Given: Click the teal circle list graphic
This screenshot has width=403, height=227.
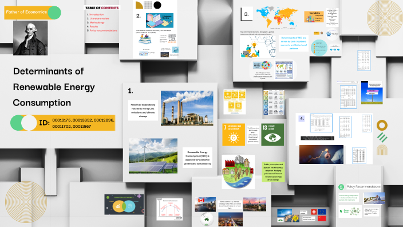Looking at the screenshot, I should (x=319, y=48).
